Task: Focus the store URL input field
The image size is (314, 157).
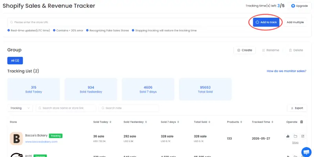Action: pyautogui.click(x=128, y=22)
